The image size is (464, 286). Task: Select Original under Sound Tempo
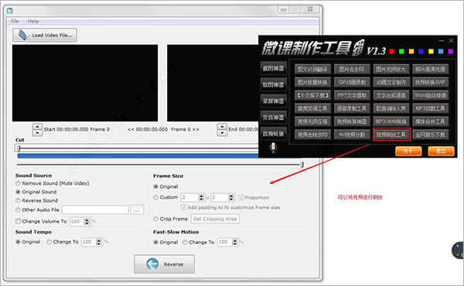(18, 242)
